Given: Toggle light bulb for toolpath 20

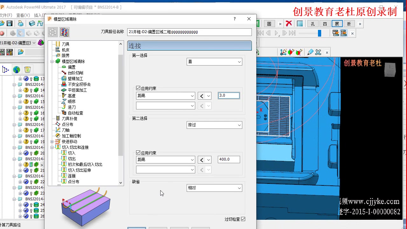Looking at the screenshot, I should (x=31, y=153).
